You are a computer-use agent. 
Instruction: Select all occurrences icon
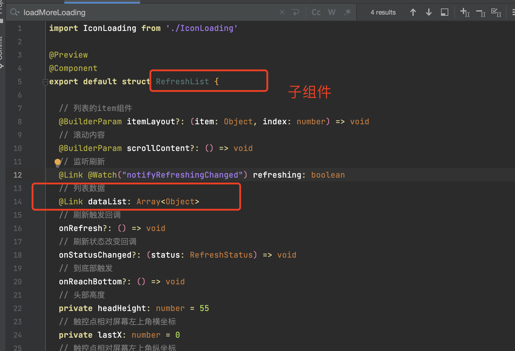pyautogui.click(x=496, y=12)
